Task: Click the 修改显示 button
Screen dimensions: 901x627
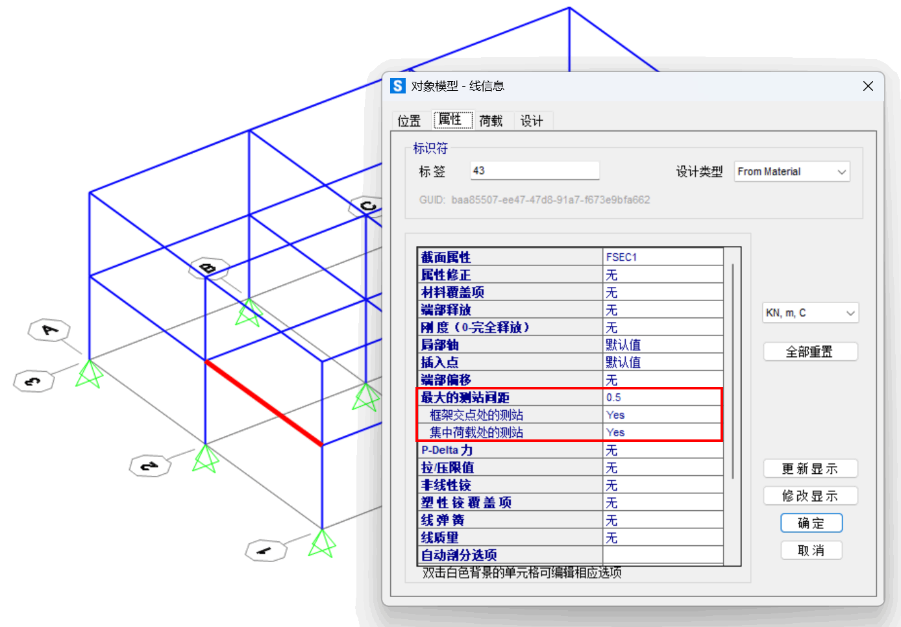Action: (810, 496)
